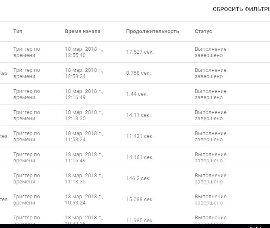The width and height of the screenshot is (270, 228).
Task: Click the 1.44 сек. duration value
Action: tap(136, 94)
